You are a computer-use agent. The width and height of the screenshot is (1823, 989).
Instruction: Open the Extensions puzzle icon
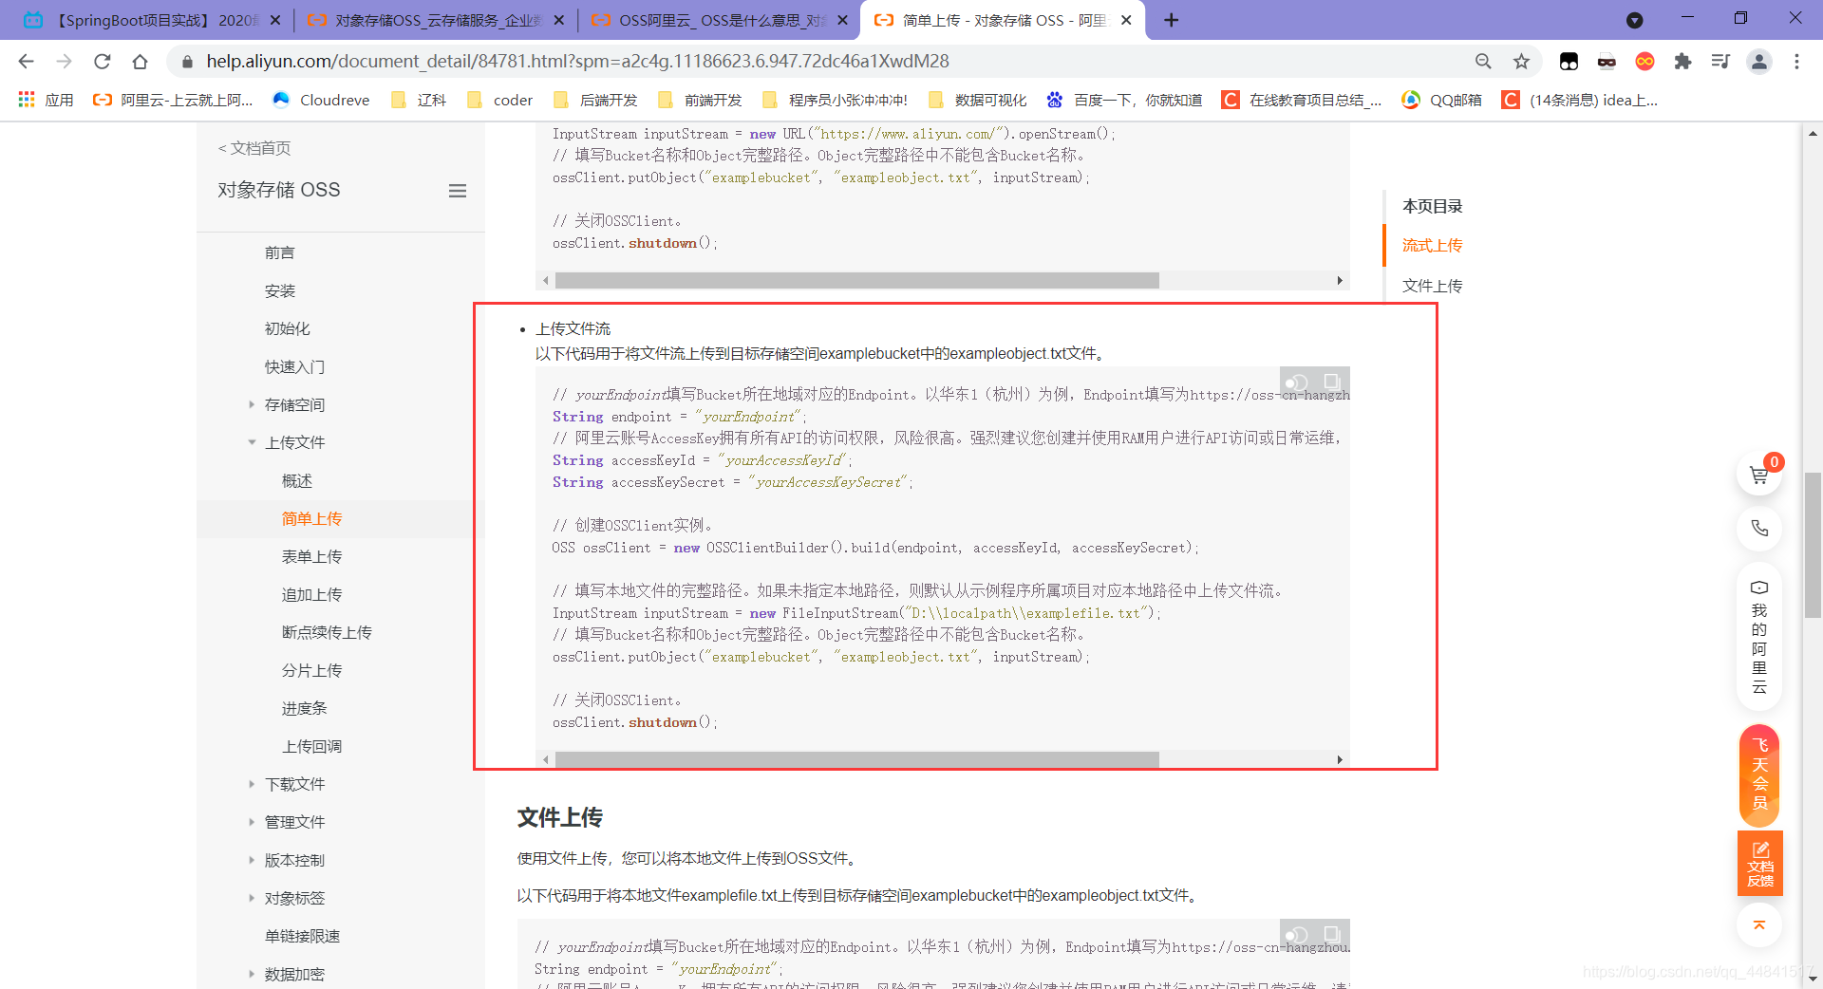[x=1682, y=62]
